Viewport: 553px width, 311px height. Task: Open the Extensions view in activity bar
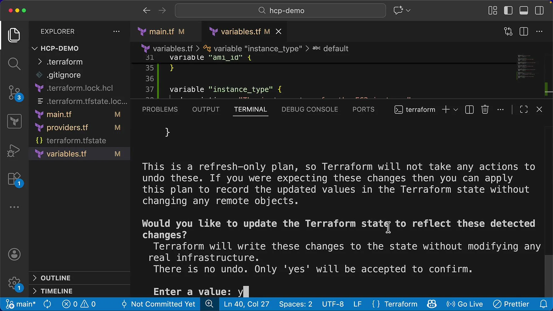(14, 179)
